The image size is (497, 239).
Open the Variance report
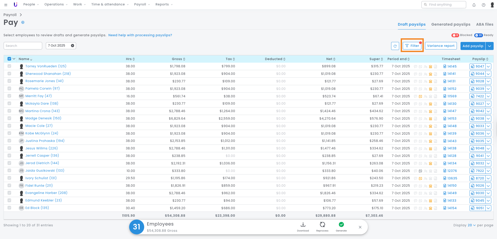tap(441, 46)
